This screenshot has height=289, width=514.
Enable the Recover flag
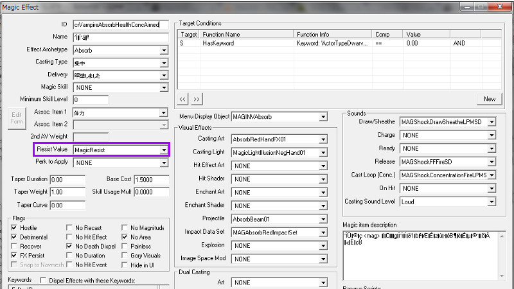(x=14, y=246)
